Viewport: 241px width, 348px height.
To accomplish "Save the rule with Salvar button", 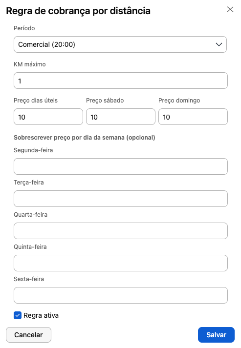I will tap(216, 335).
